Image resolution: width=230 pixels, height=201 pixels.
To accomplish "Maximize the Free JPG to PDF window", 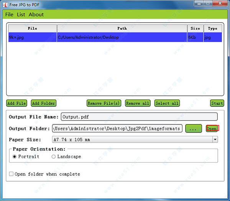I will 208,3.
